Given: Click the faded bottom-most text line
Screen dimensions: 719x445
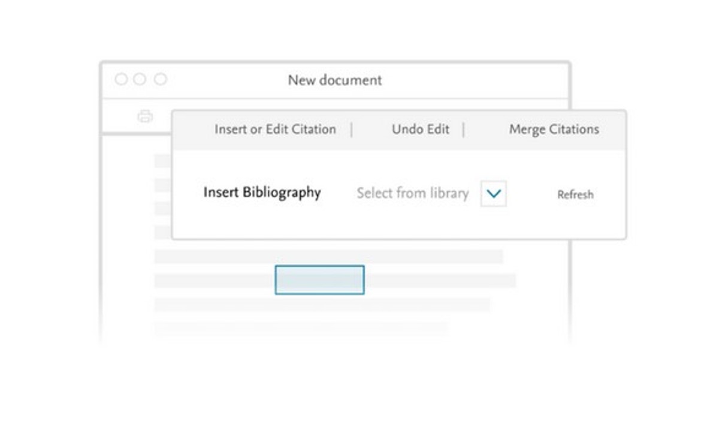Looking at the screenshot, I should click(300, 328).
